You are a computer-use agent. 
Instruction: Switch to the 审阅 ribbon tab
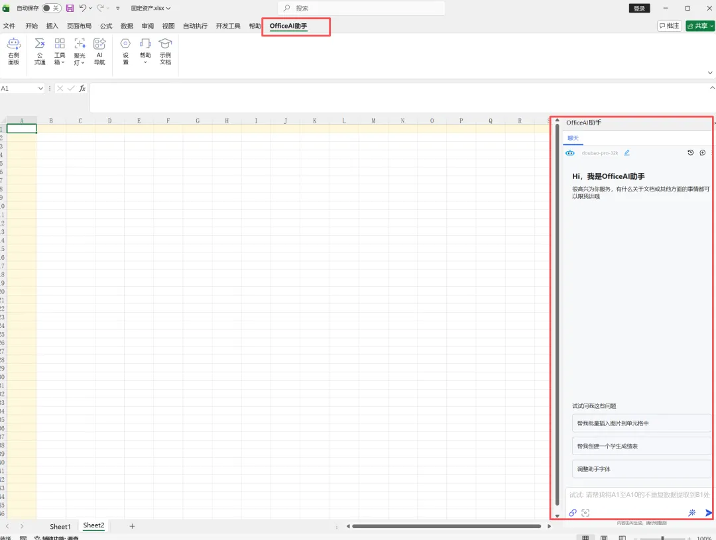coord(147,26)
